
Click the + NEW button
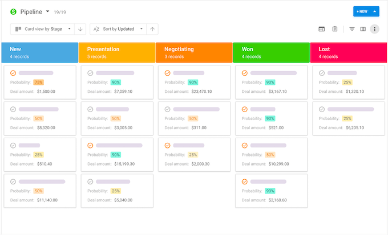click(361, 11)
